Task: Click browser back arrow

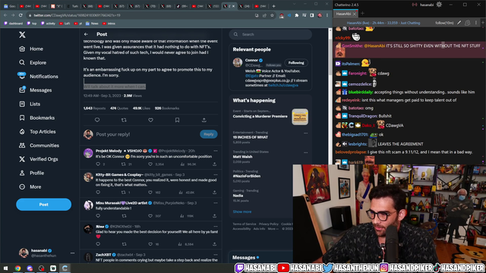Action: point(5,15)
